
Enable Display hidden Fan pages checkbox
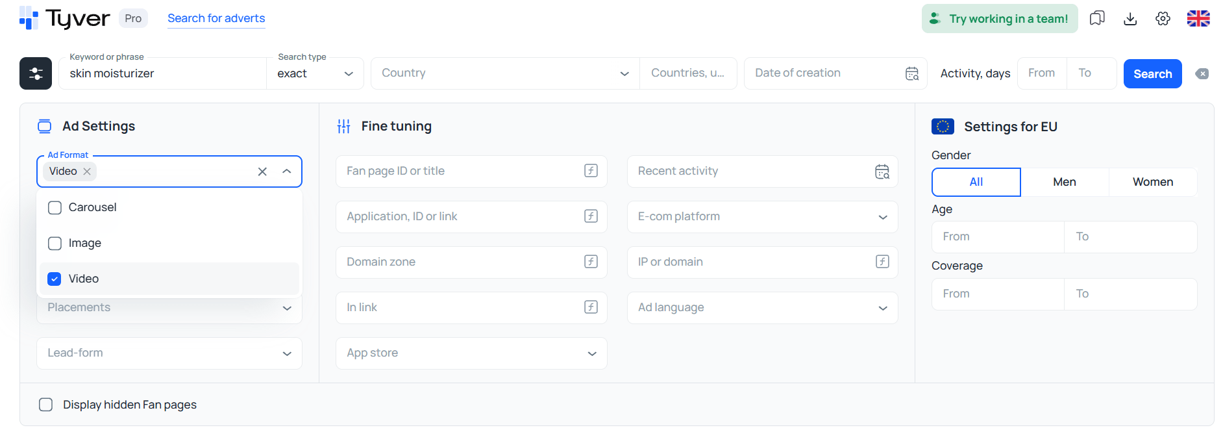click(x=46, y=405)
